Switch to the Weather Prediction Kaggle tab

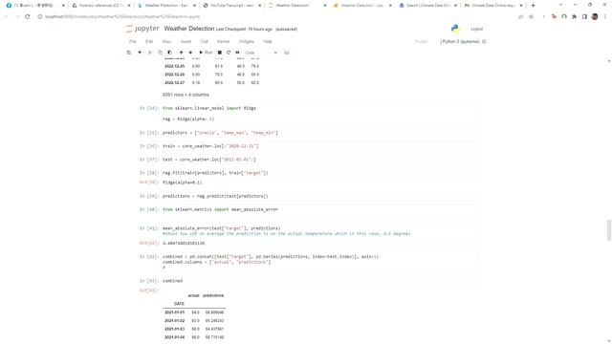[x=165, y=6]
